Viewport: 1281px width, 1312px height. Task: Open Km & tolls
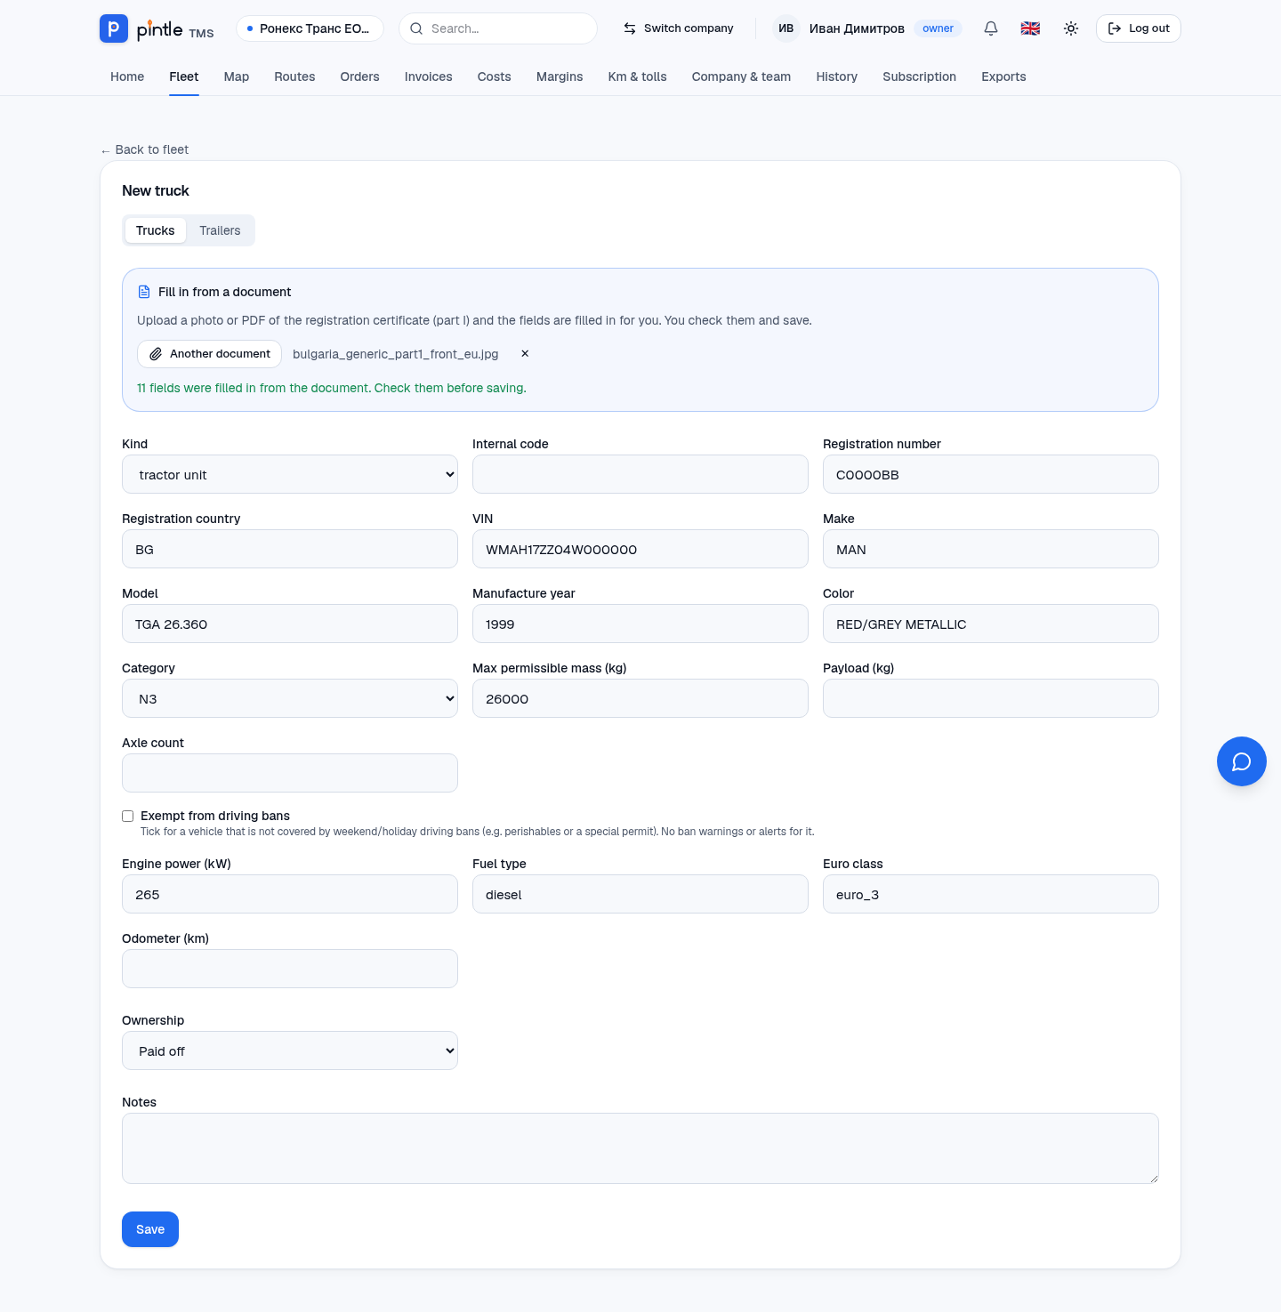(x=638, y=76)
